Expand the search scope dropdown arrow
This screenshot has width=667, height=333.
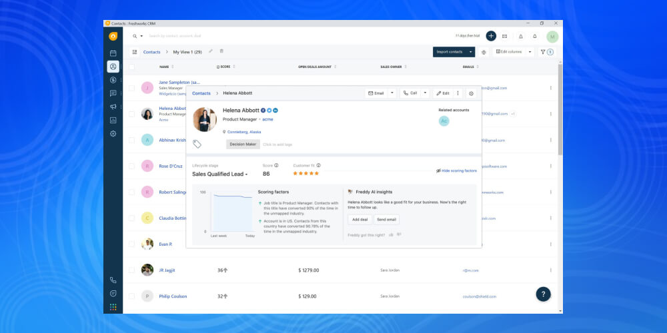(141, 37)
